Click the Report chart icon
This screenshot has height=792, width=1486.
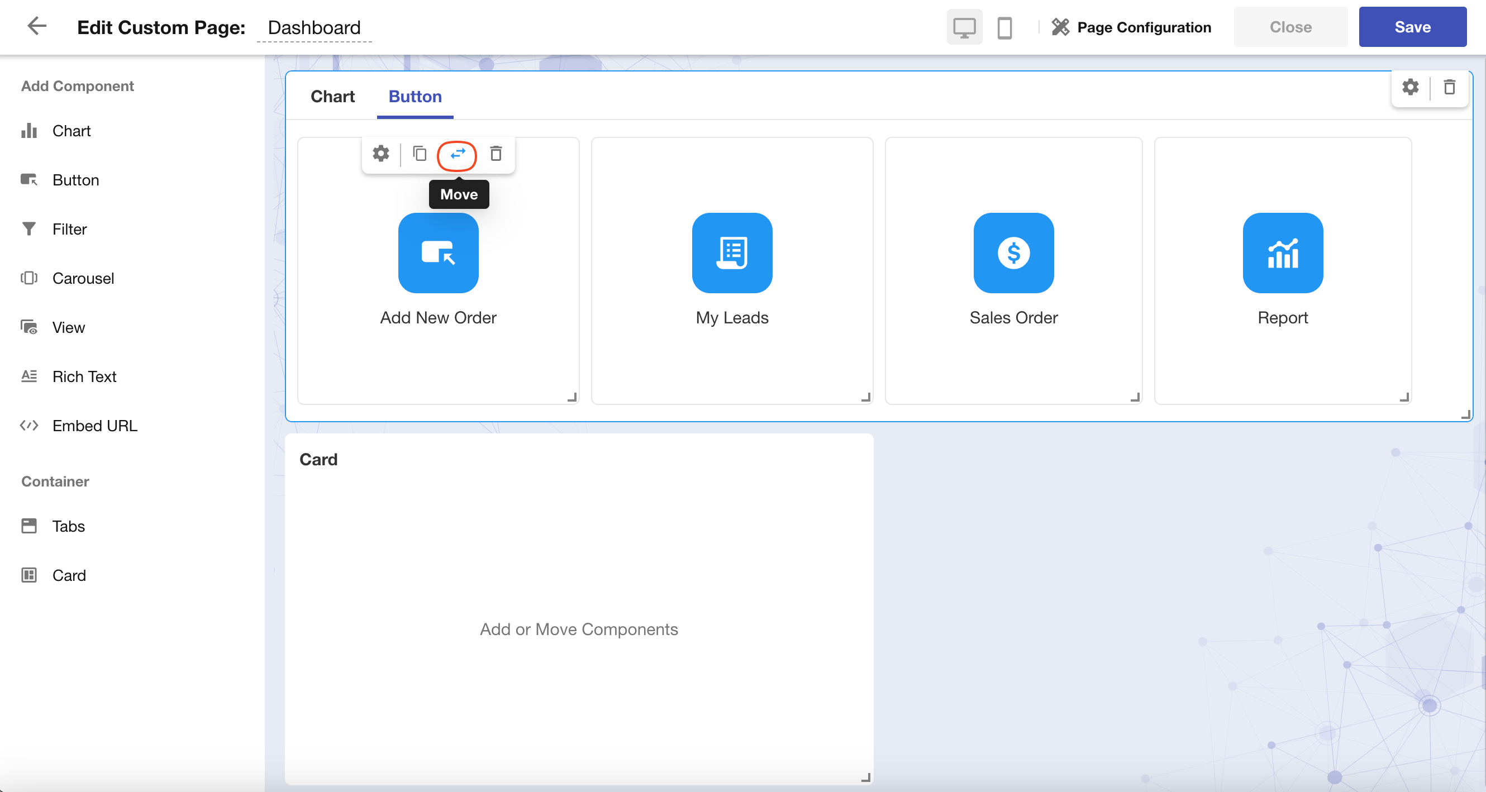pyautogui.click(x=1283, y=252)
